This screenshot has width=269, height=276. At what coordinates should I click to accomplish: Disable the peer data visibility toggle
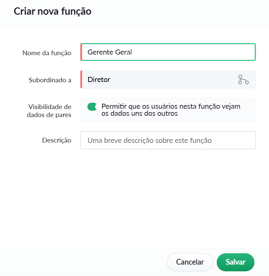click(92, 107)
